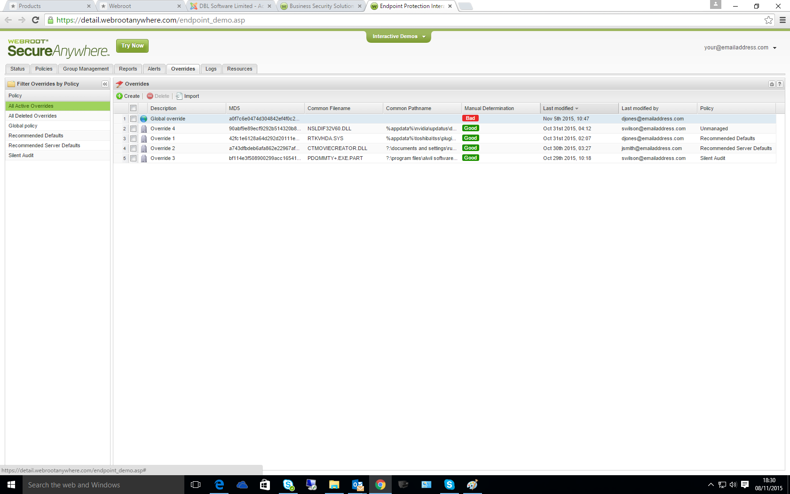This screenshot has width=790, height=494.
Task: Check the Override 2 row checkbox
Action: pos(134,148)
